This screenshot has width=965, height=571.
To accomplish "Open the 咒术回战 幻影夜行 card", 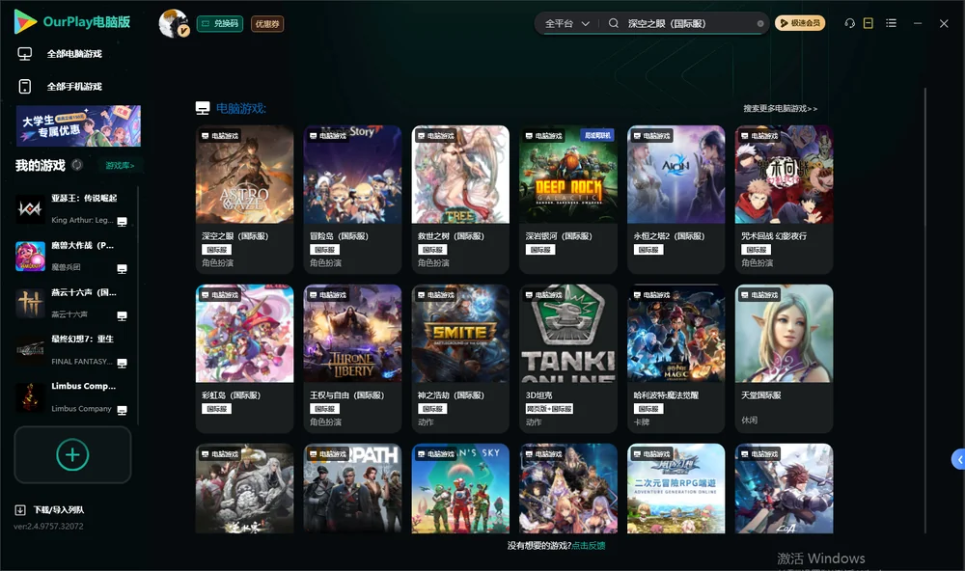I will tap(784, 200).
